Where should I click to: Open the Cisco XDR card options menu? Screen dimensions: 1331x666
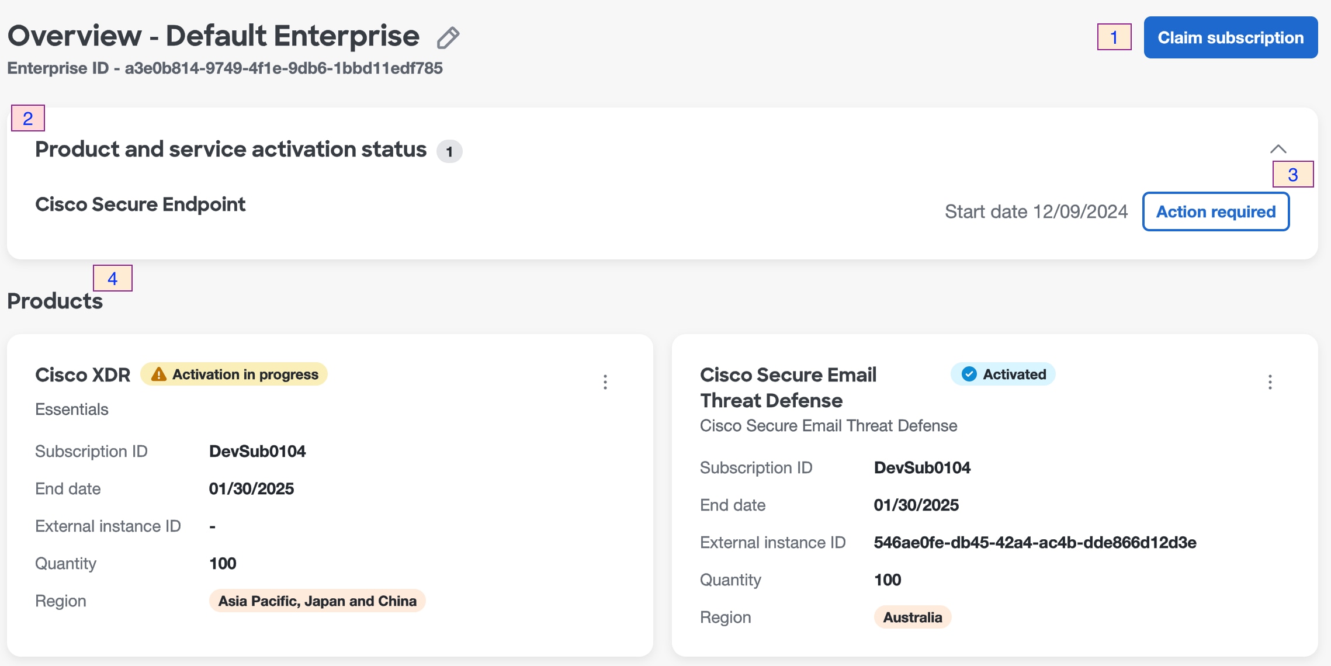coord(605,382)
